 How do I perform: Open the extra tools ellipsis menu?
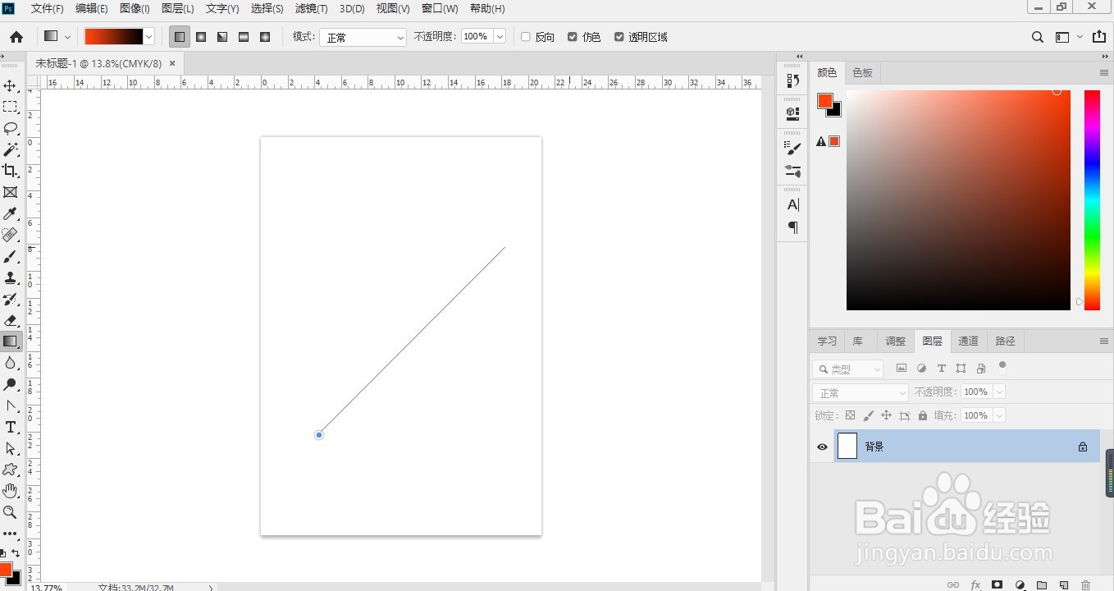point(11,534)
